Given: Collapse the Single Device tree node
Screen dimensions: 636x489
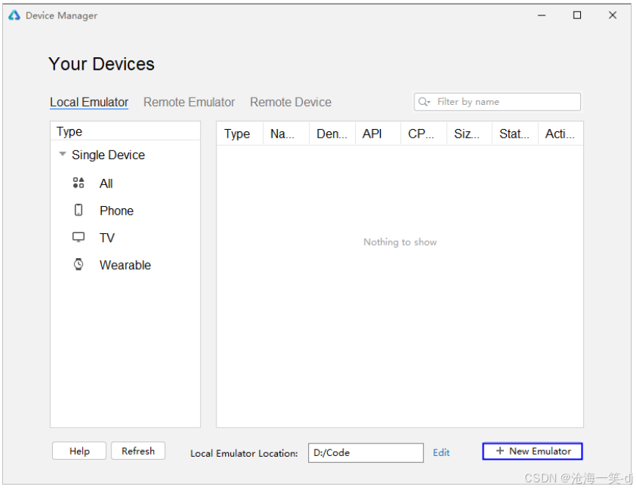Looking at the screenshot, I should click(62, 155).
